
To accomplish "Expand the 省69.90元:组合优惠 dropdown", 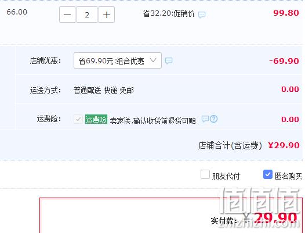I will coord(118,60).
